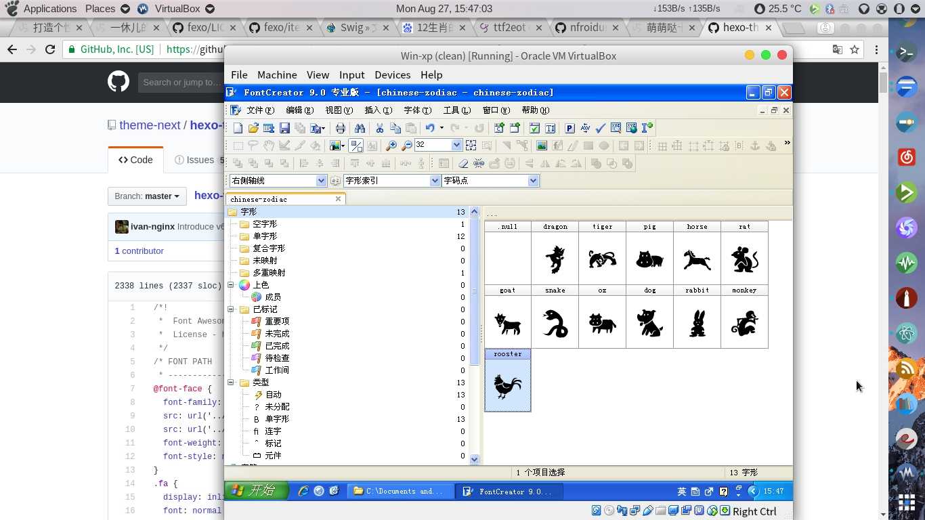Click the tree panel scroll down arrow

474,459
